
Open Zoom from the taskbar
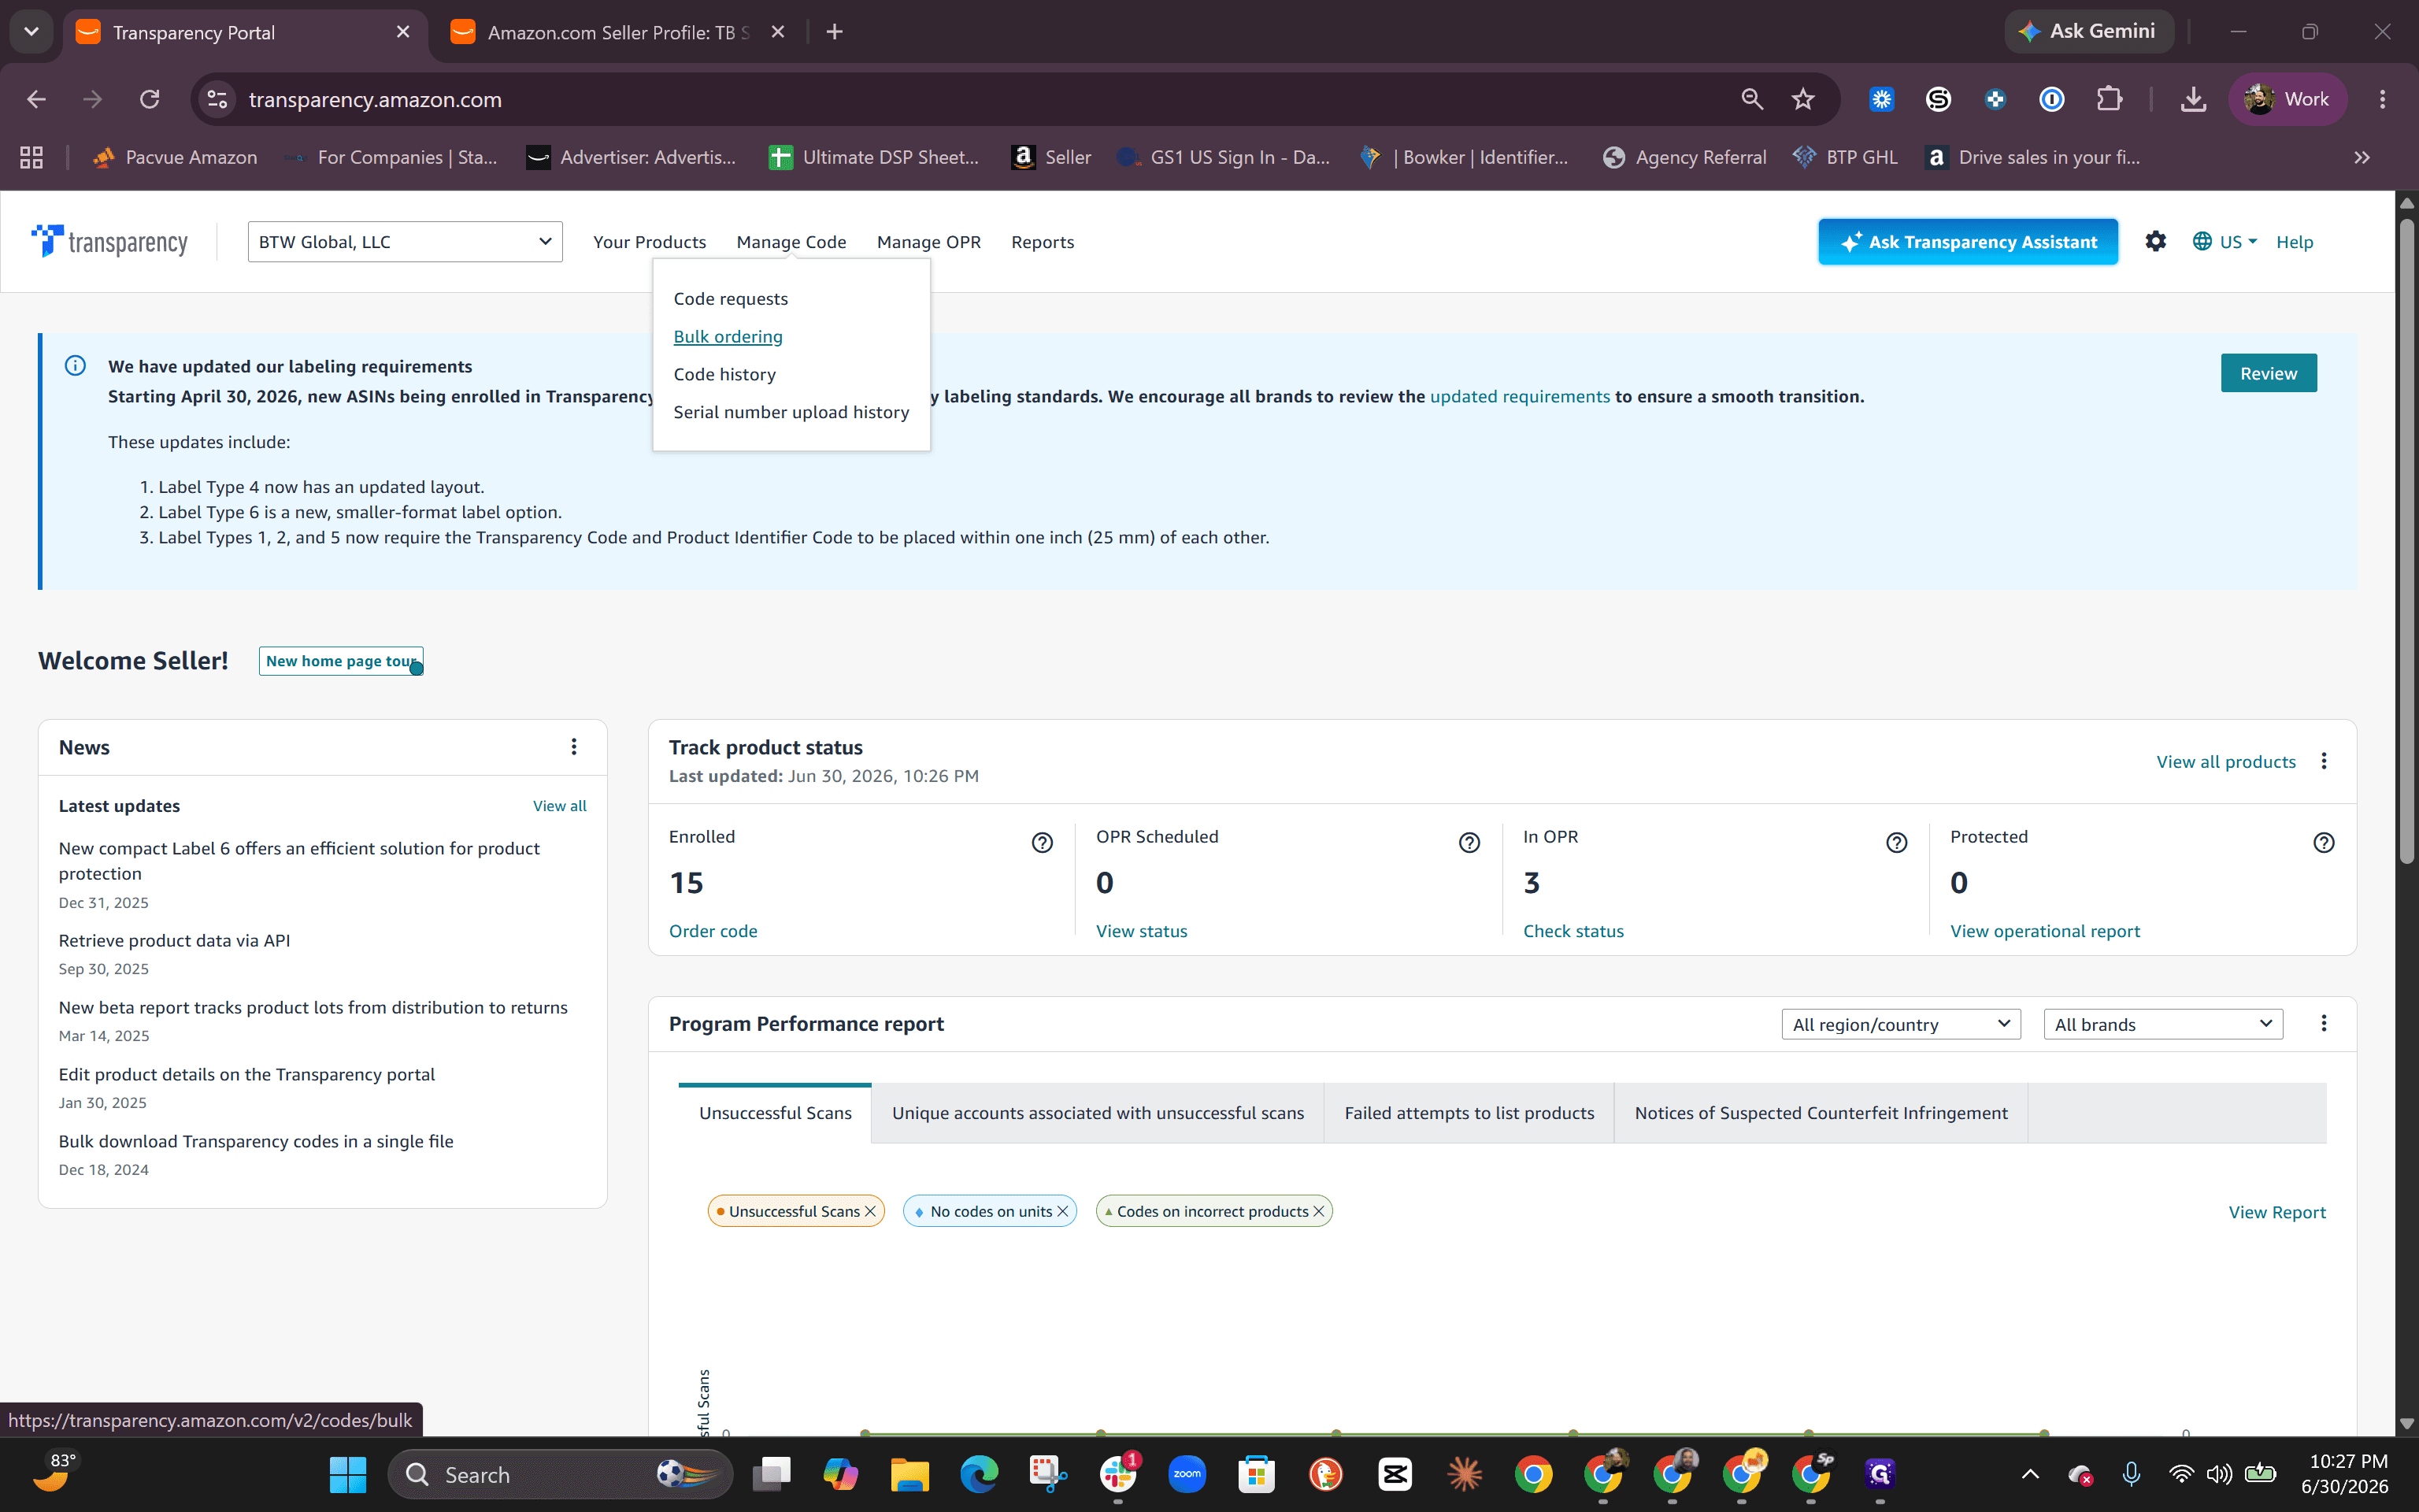1187,1474
